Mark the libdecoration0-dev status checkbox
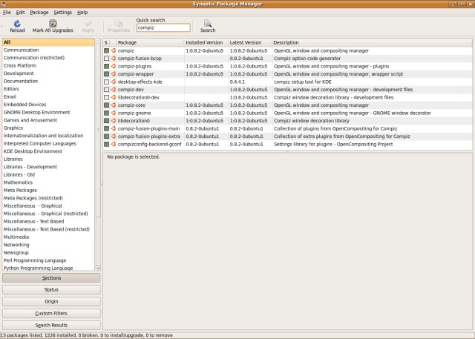The width and height of the screenshot is (475, 339). pos(106,97)
